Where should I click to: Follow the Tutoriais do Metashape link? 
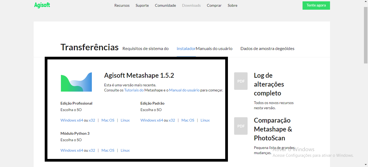point(134,90)
